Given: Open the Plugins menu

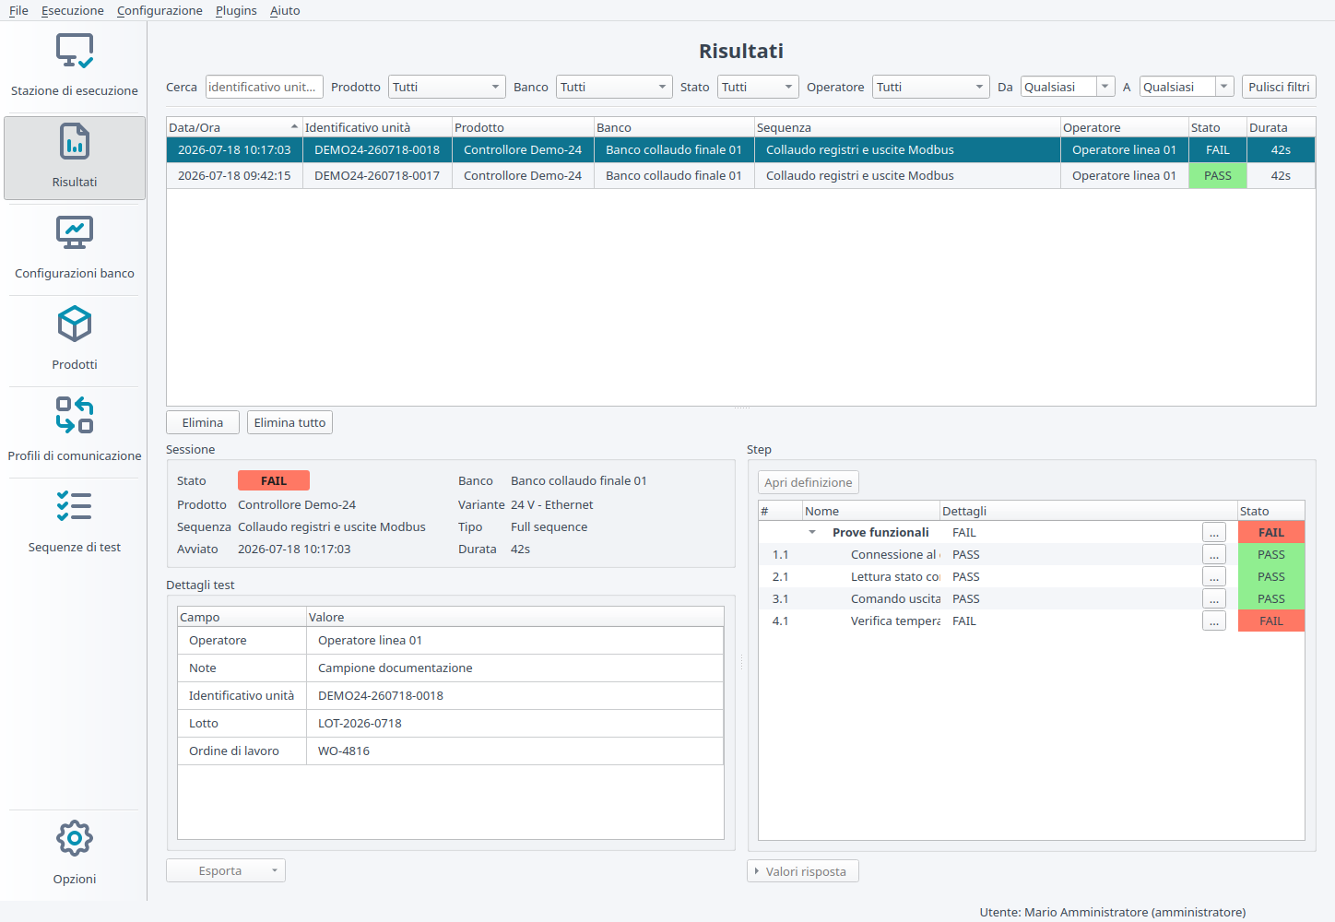Looking at the screenshot, I should [x=236, y=10].
